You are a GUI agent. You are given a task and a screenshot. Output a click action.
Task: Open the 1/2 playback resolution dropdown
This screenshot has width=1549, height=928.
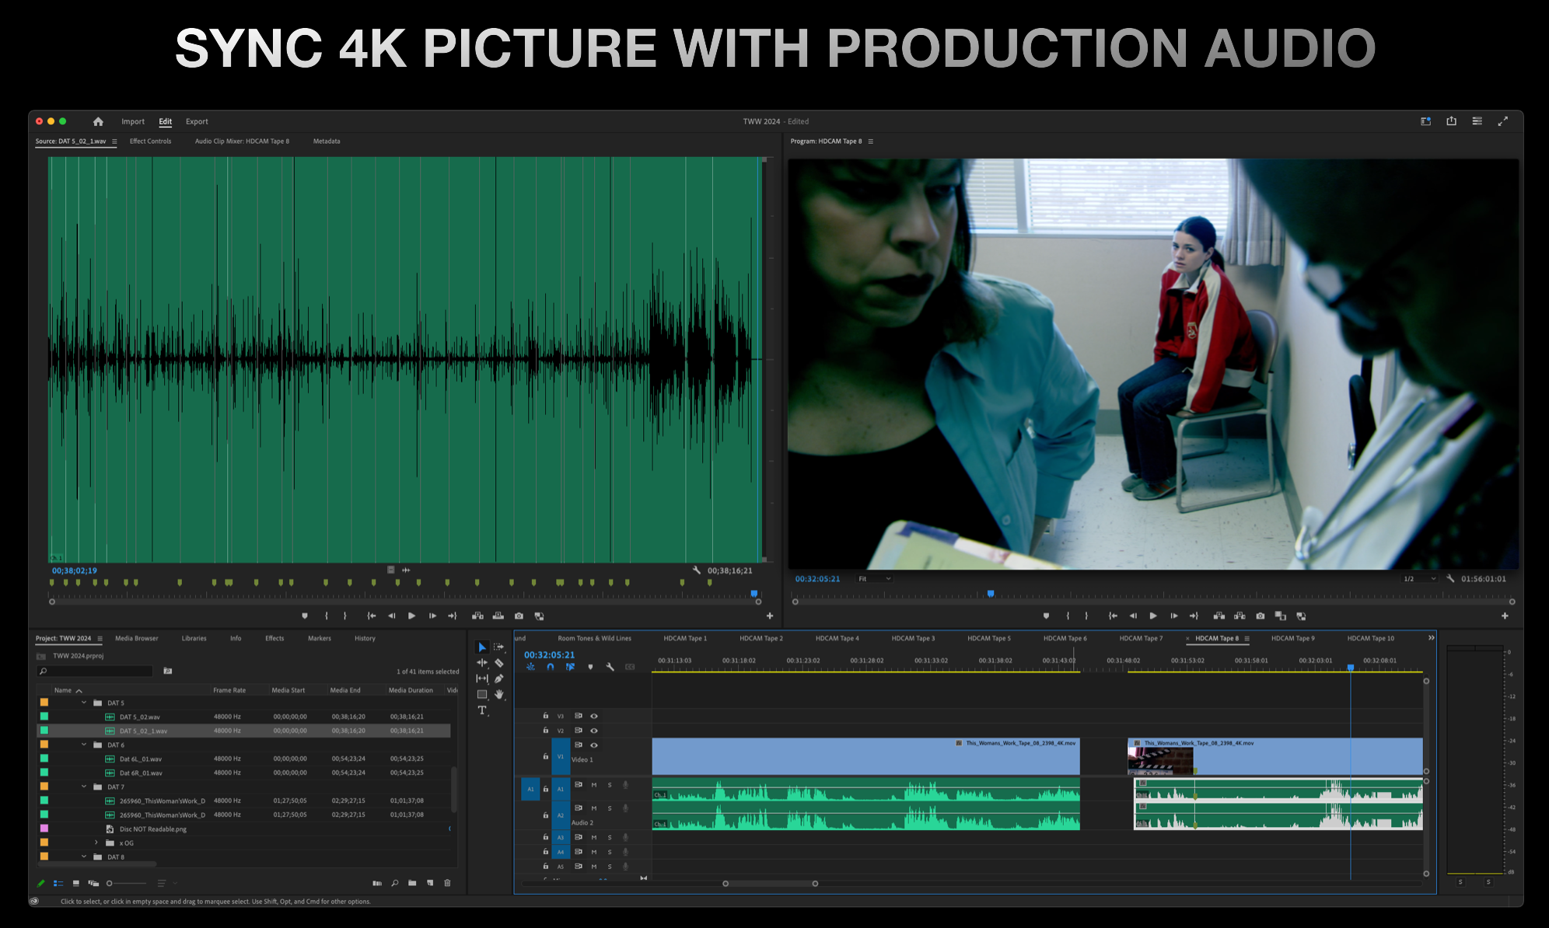click(1418, 578)
